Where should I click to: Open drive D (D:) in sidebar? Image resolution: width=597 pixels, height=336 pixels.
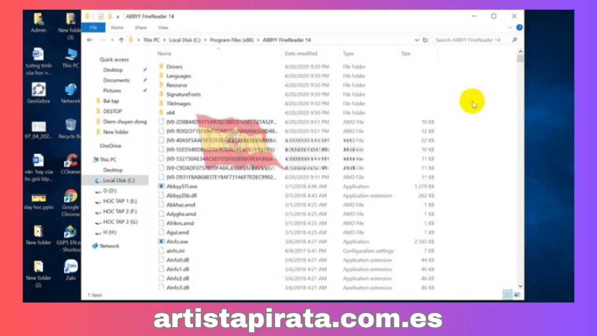pyautogui.click(x=110, y=191)
